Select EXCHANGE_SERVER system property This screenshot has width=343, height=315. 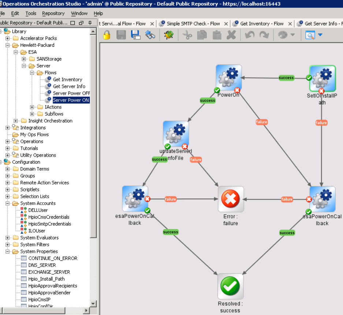(49, 272)
